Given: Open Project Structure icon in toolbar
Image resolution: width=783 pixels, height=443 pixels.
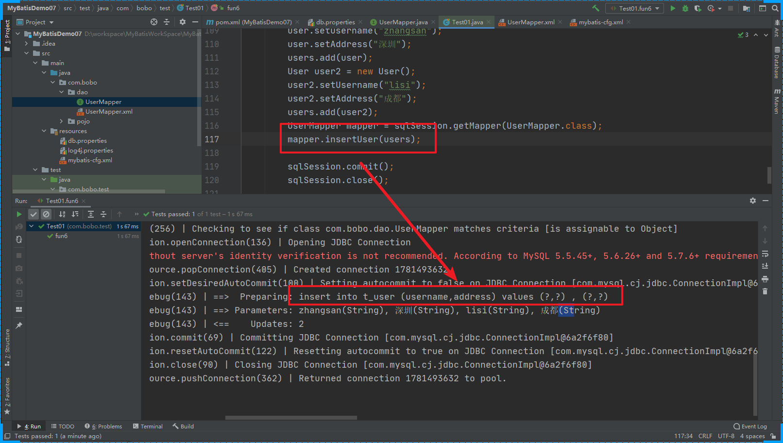Looking at the screenshot, I should click(x=747, y=8).
